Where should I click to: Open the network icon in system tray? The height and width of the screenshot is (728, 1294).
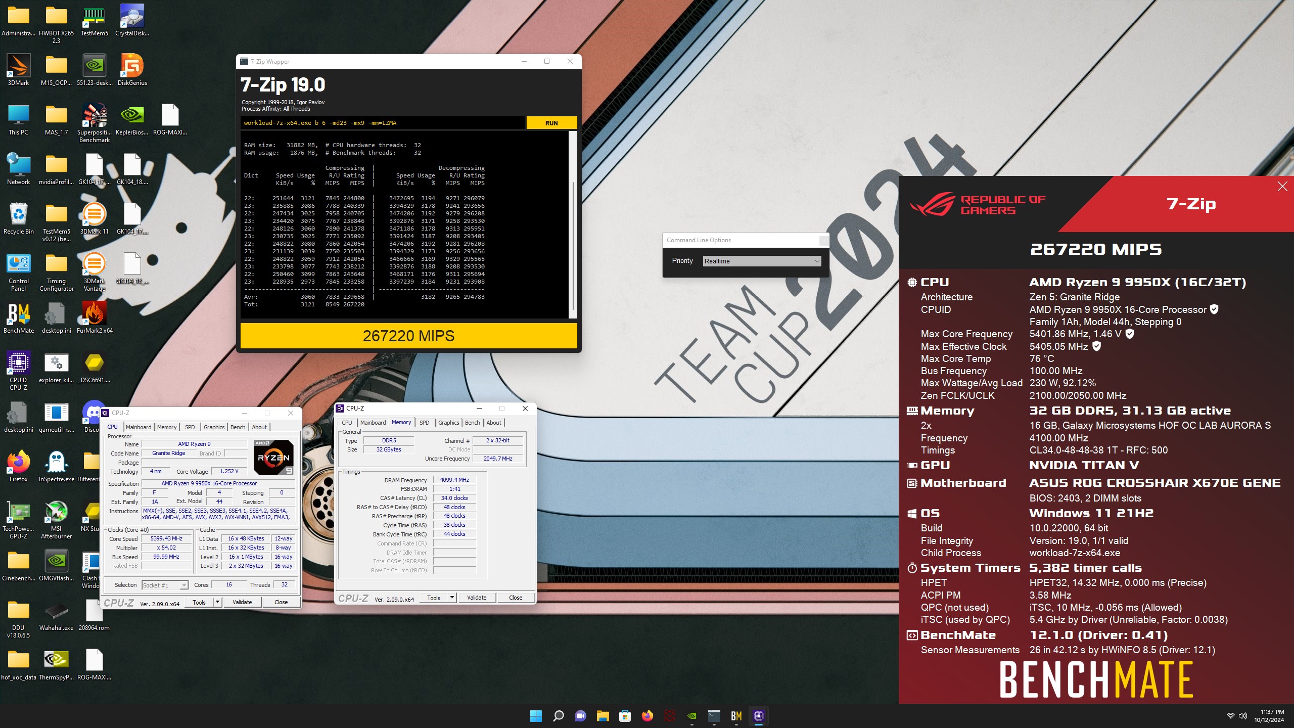click(x=1230, y=716)
